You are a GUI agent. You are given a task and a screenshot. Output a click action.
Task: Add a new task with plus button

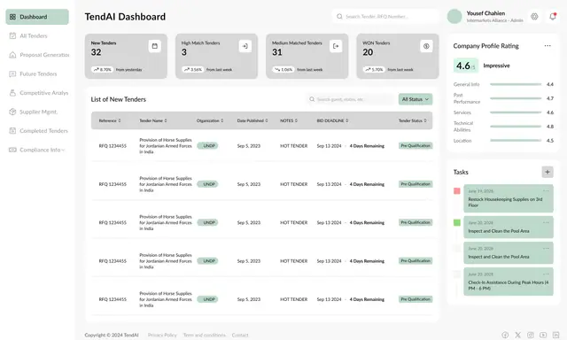coord(548,172)
